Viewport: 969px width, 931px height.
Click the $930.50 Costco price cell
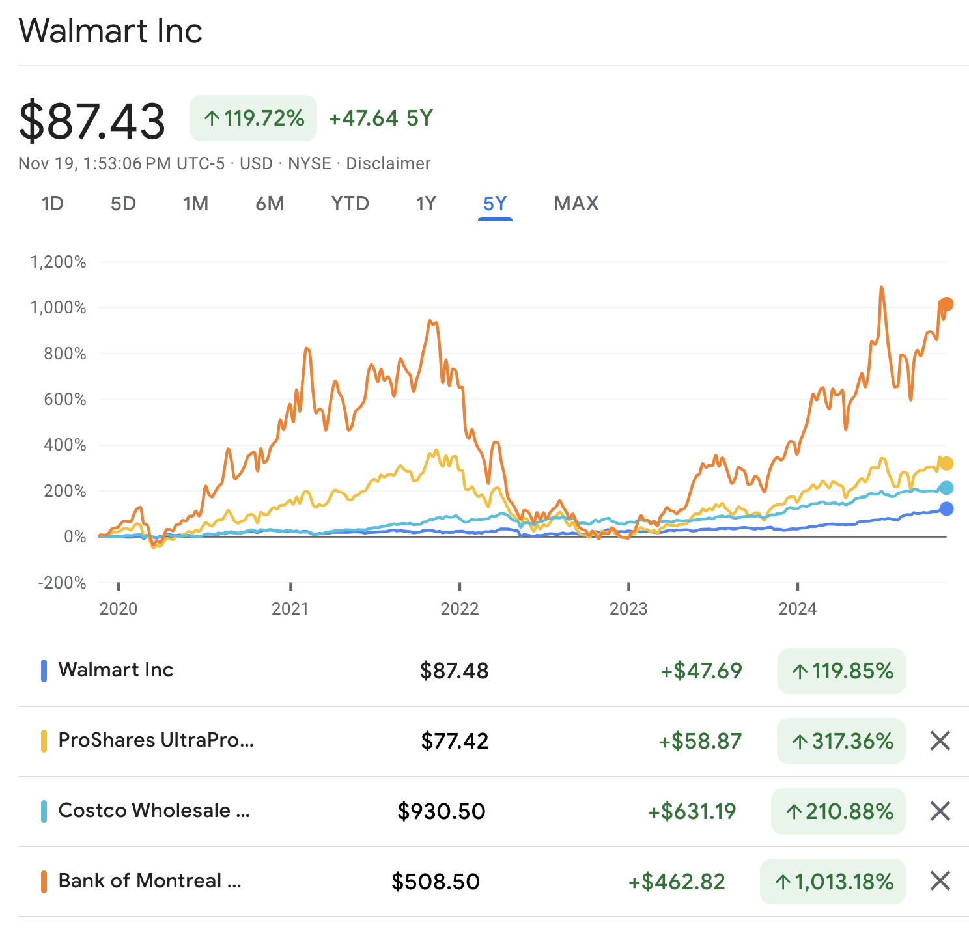[x=442, y=811]
